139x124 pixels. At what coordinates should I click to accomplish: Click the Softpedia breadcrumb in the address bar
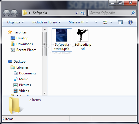40,13
